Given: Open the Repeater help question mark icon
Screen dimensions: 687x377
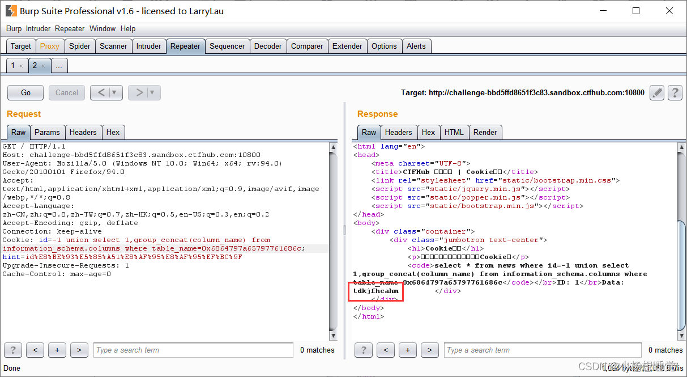Looking at the screenshot, I should [x=674, y=92].
